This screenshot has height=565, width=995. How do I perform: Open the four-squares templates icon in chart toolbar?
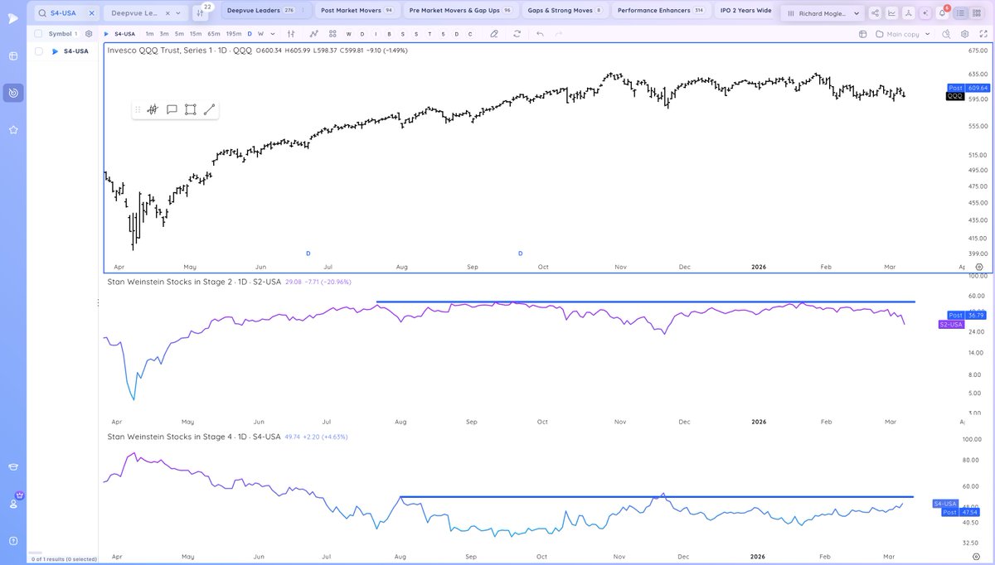(x=332, y=34)
